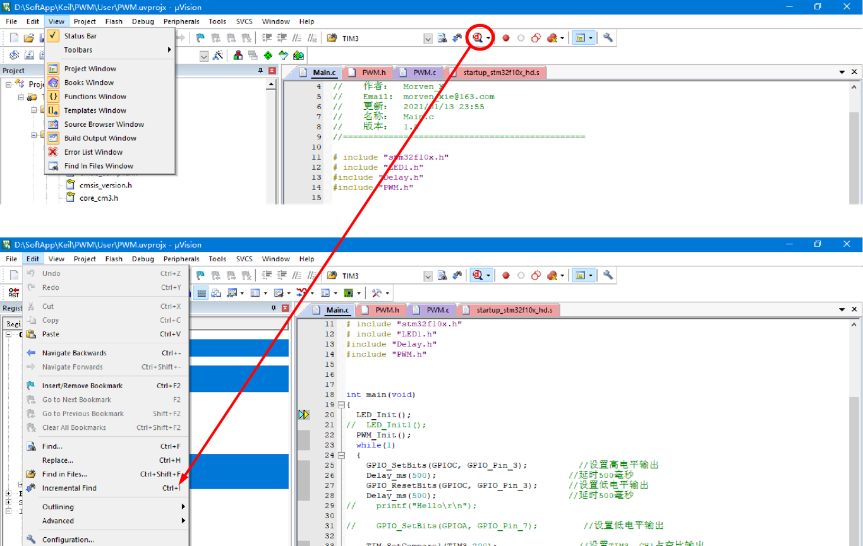Click the Command Window toolbar icon
The height and width of the screenshot is (546, 863).
(x=203, y=292)
